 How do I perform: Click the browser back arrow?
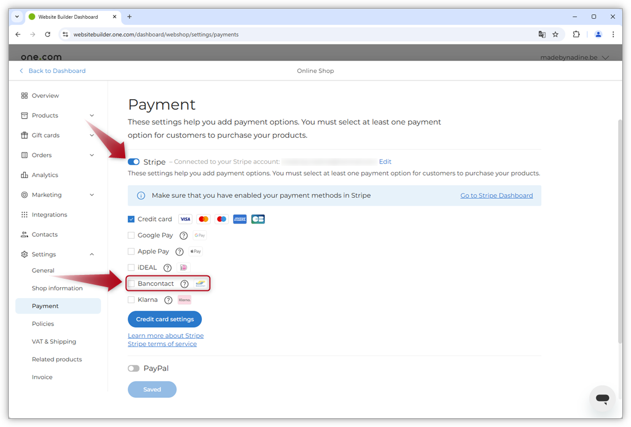pos(18,35)
